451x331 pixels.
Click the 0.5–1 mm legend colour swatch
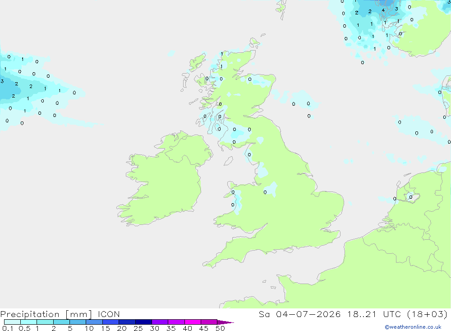(x=28, y=322)
